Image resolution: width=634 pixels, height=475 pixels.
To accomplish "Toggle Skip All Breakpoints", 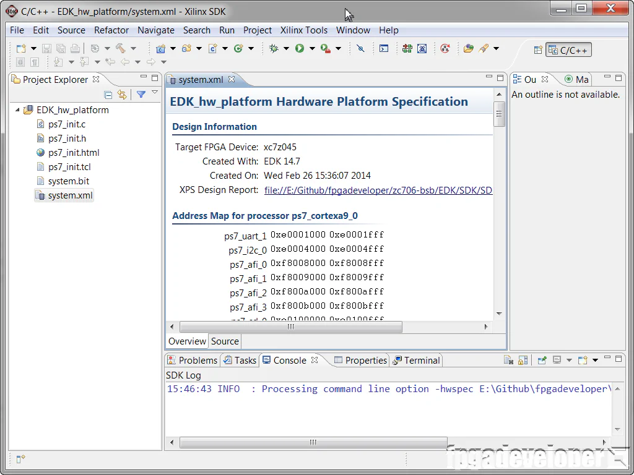I will click(x=361, y=48).
